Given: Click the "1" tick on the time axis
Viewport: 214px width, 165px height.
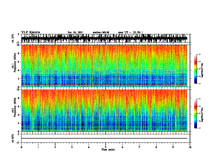Looking at the screenshot, I should point(38,147).
